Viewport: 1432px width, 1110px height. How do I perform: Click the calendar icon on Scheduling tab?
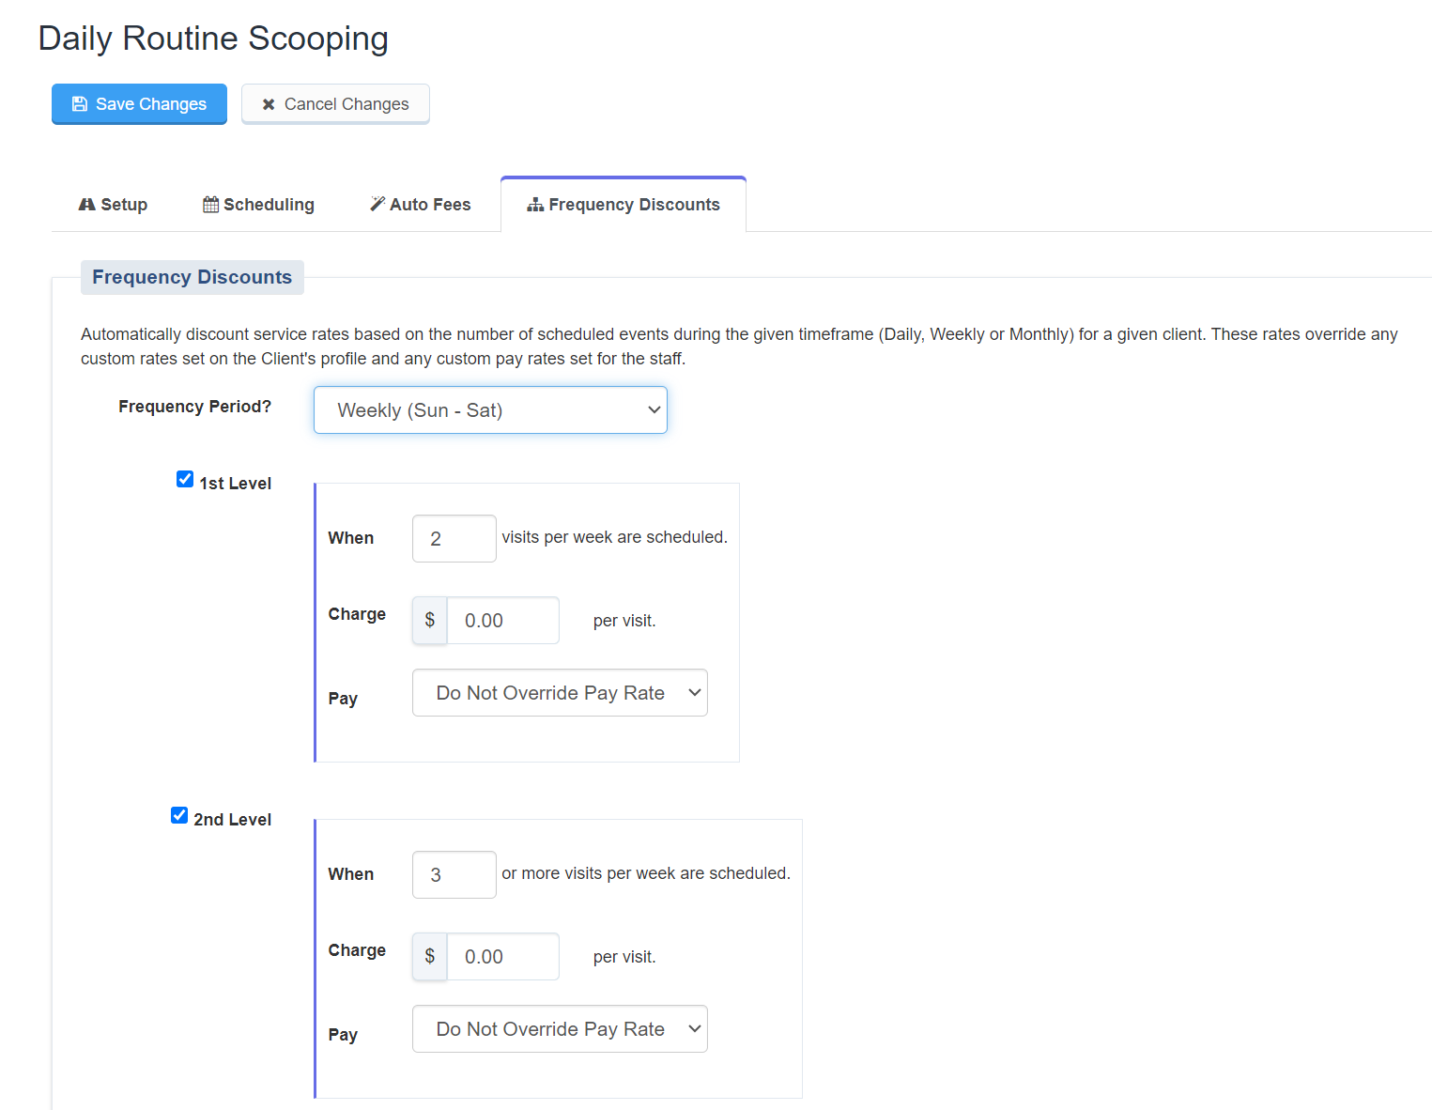[x=210, y=204]
